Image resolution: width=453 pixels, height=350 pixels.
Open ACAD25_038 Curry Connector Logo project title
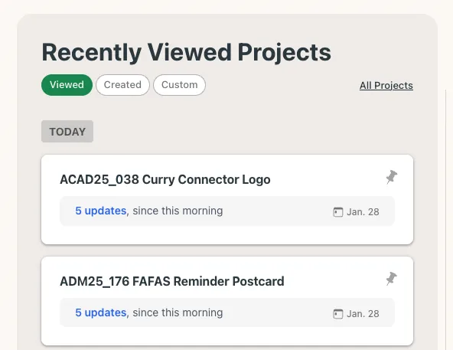point(165,180)
